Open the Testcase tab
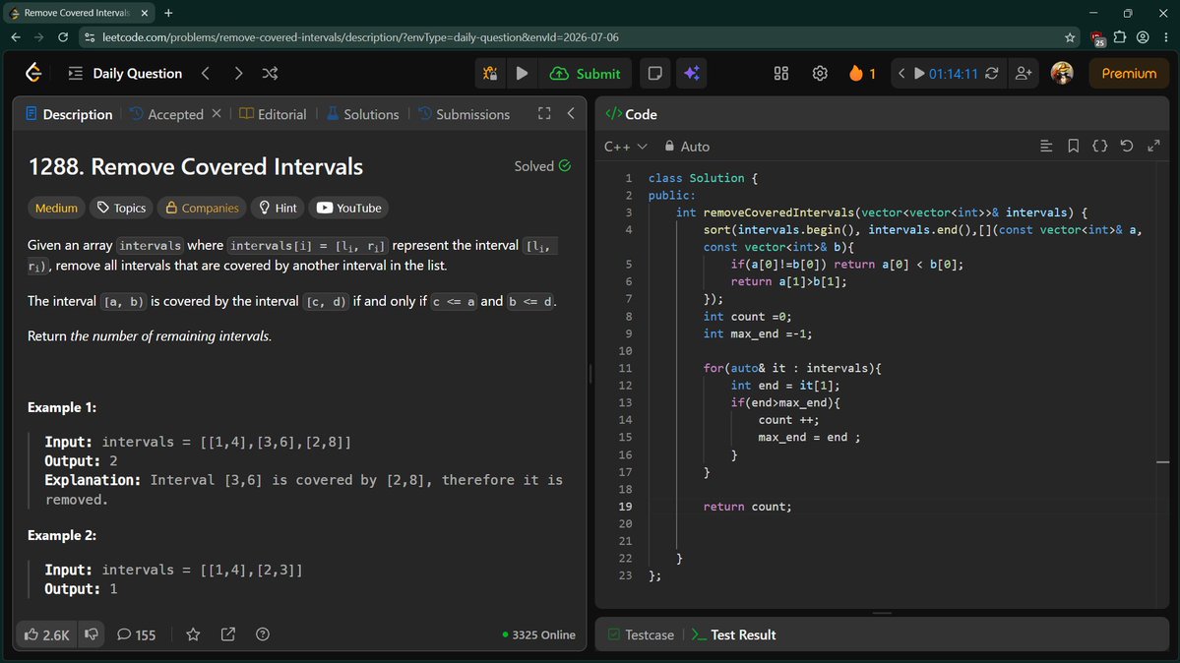The width and height of the screenshot is (1180, 663). (x=641, y=634)
